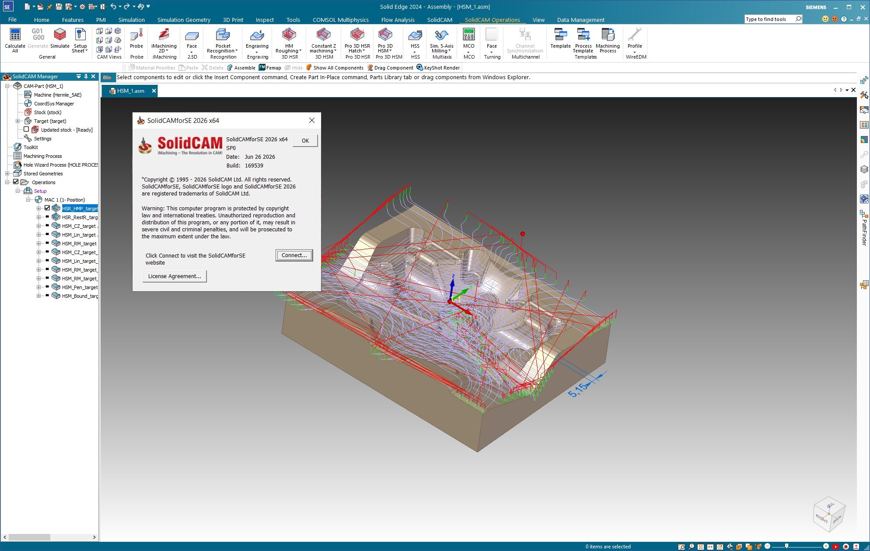Pin the SolidCAM Manager panel

pos(86,76)
